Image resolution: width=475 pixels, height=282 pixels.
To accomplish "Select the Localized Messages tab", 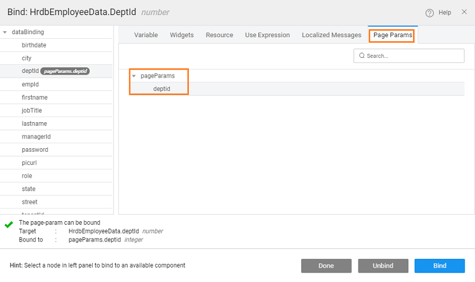I will pos(331,35).
